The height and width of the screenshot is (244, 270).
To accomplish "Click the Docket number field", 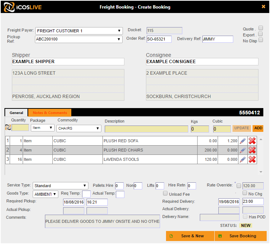I will tap(164, 31).
